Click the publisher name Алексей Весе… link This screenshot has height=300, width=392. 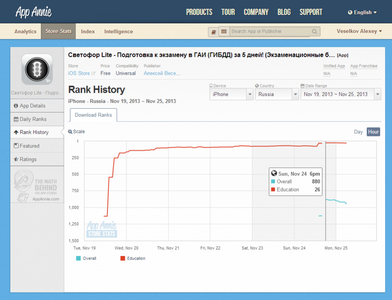coord(162,73)
